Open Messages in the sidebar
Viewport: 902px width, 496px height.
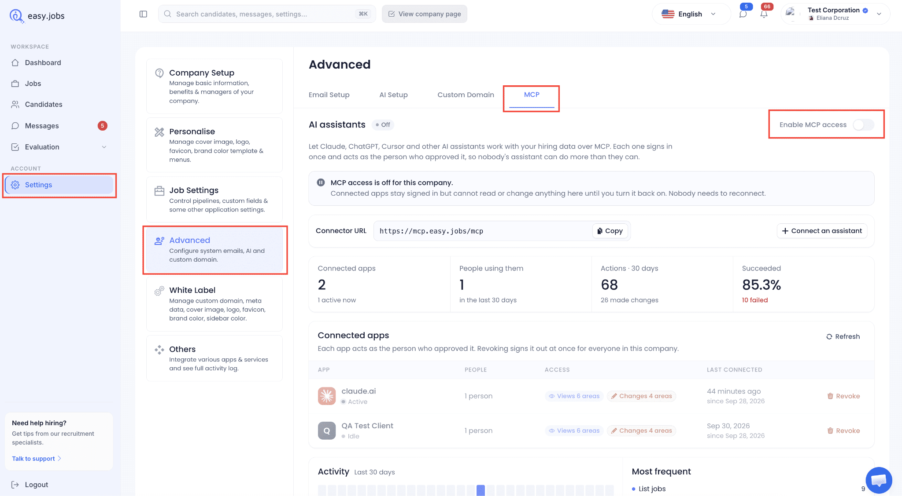point(59,126)
